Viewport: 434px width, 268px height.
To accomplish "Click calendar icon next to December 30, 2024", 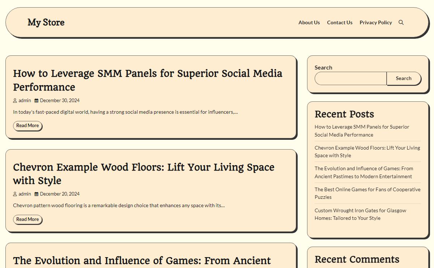I will pyautogui.click(x=36, y=101).
